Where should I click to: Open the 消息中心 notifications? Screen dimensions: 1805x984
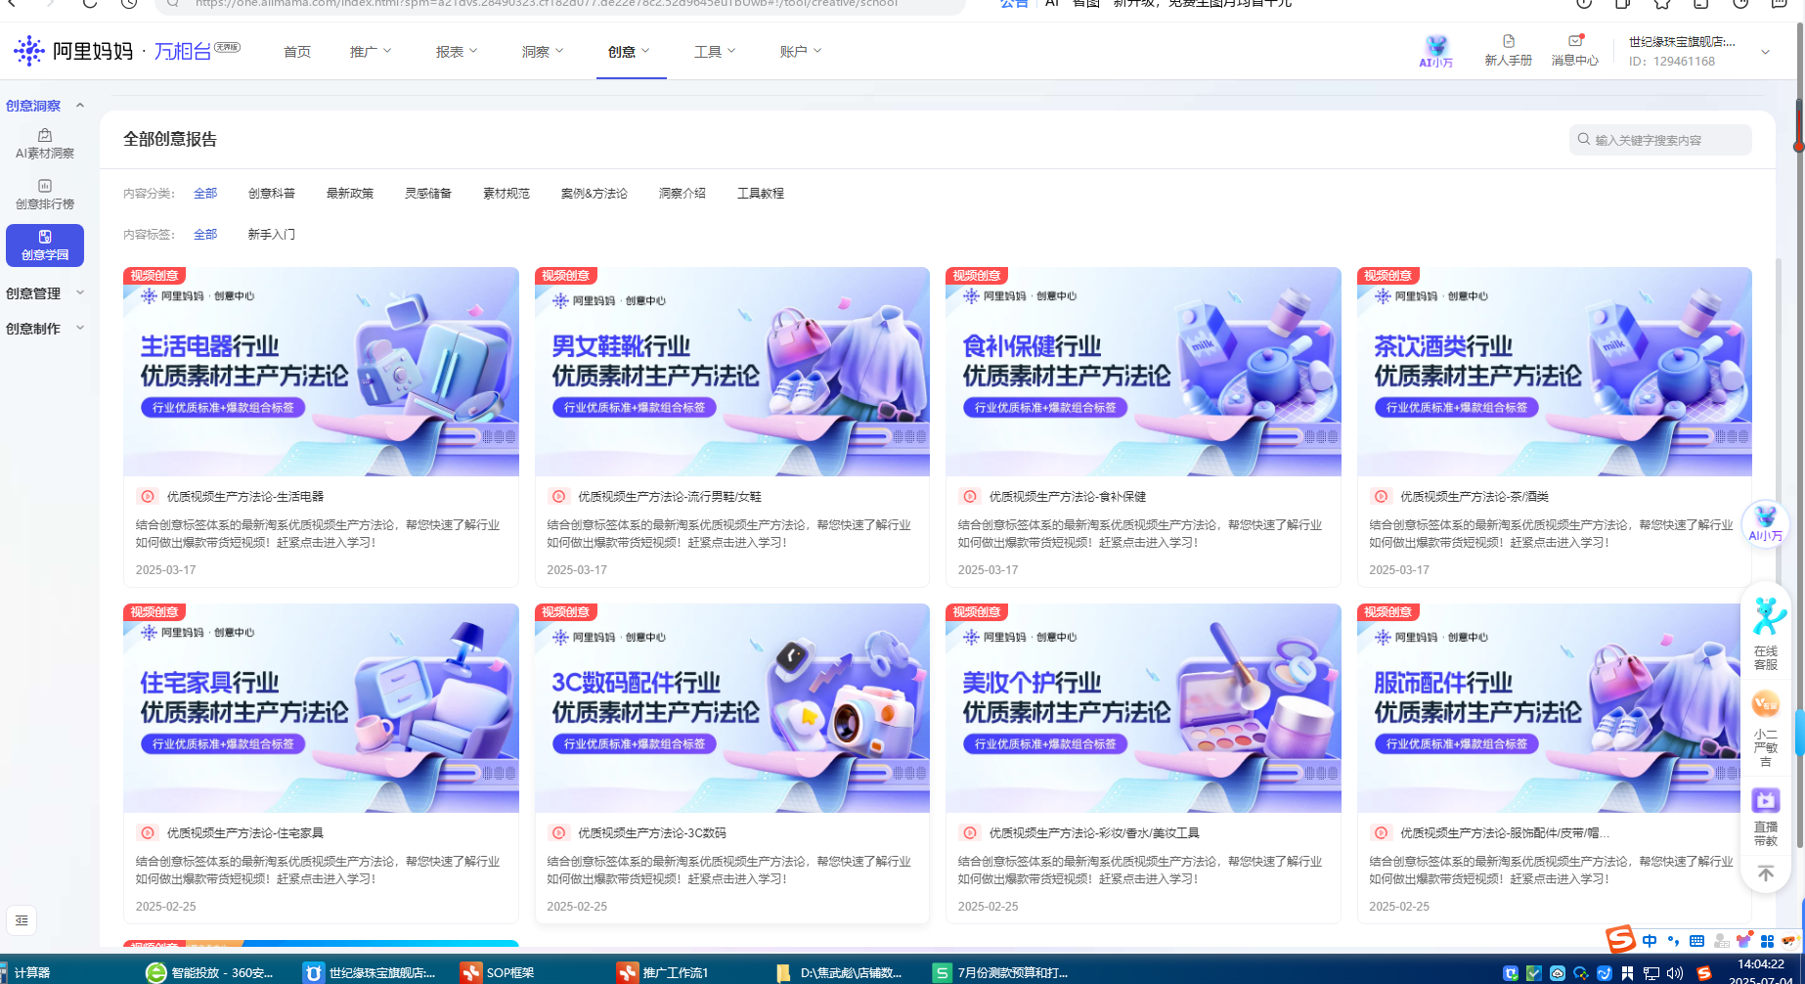pos(1574,51)
